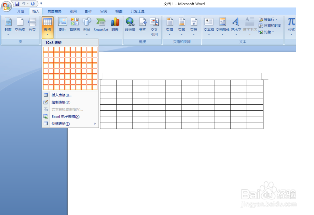Image resolution: width=314 pixels, height=215 pixels.
Task: Insert a cross-reference (交叉引用)
Action: (x=154, y=27)
